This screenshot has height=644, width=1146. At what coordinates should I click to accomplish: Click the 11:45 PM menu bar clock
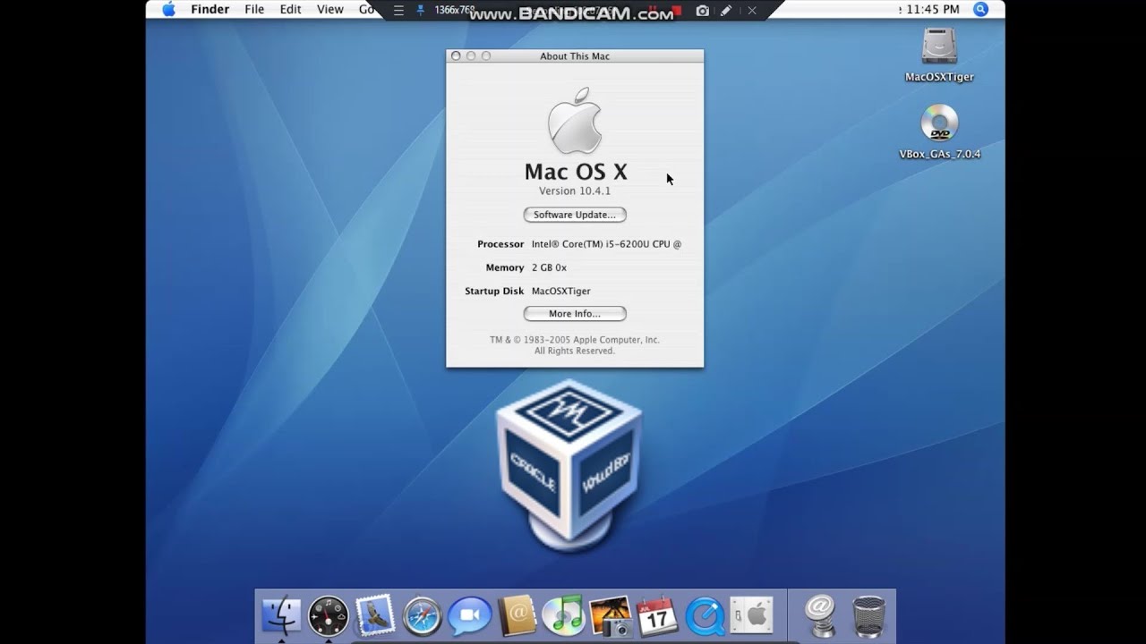[x=932, y=9]
